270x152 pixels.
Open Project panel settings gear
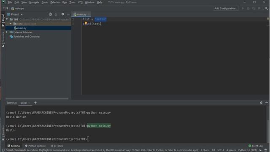pyautogui.click(x=63, y=14)
